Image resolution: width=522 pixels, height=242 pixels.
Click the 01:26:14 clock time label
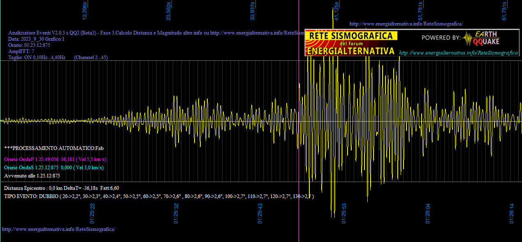pyautogui.click(x=512, y=213)
